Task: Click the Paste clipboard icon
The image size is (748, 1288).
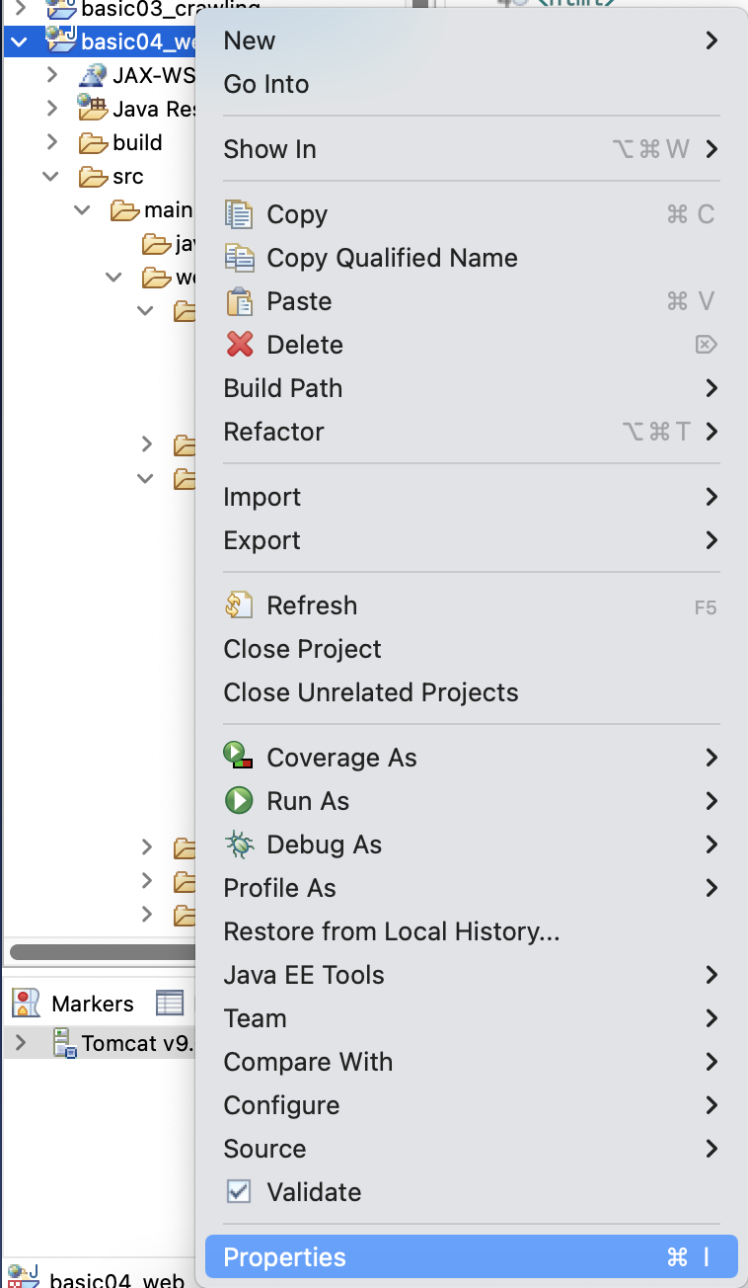Action: coord(239,301)
